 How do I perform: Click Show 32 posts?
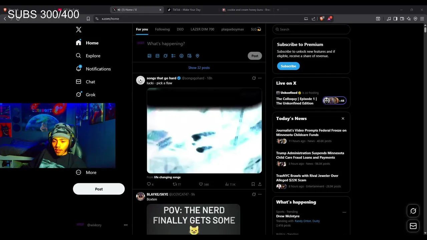[x=199, y=68]
